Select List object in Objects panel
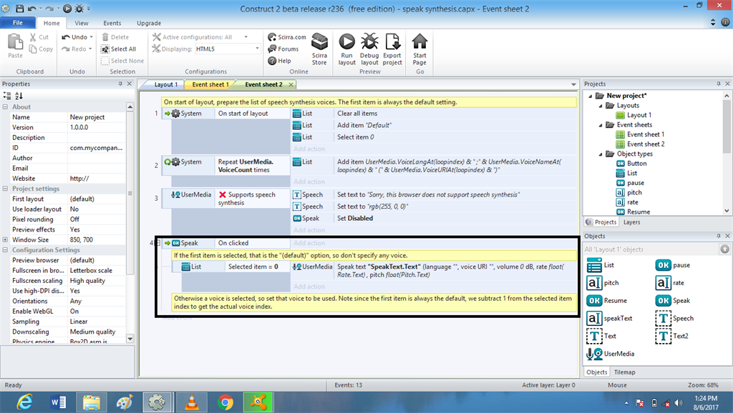The height and width of the screenshot is (413, 733). (601, 265)
